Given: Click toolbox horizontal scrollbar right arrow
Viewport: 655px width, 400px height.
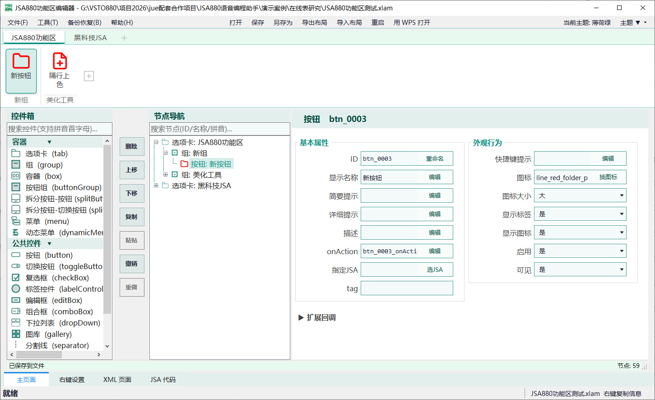Looking at the screenshot, I should tap(99, 355).
